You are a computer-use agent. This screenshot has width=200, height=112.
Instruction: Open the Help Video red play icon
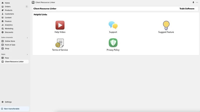60,25
